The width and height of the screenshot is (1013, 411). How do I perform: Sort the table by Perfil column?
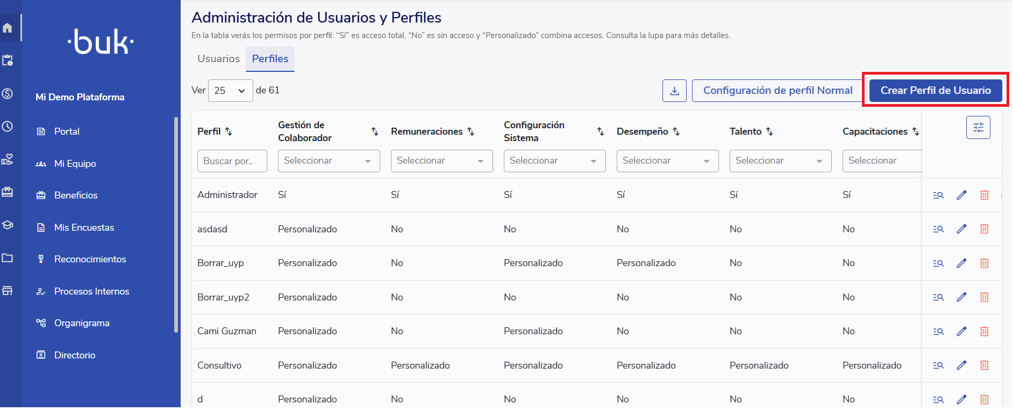229,131
